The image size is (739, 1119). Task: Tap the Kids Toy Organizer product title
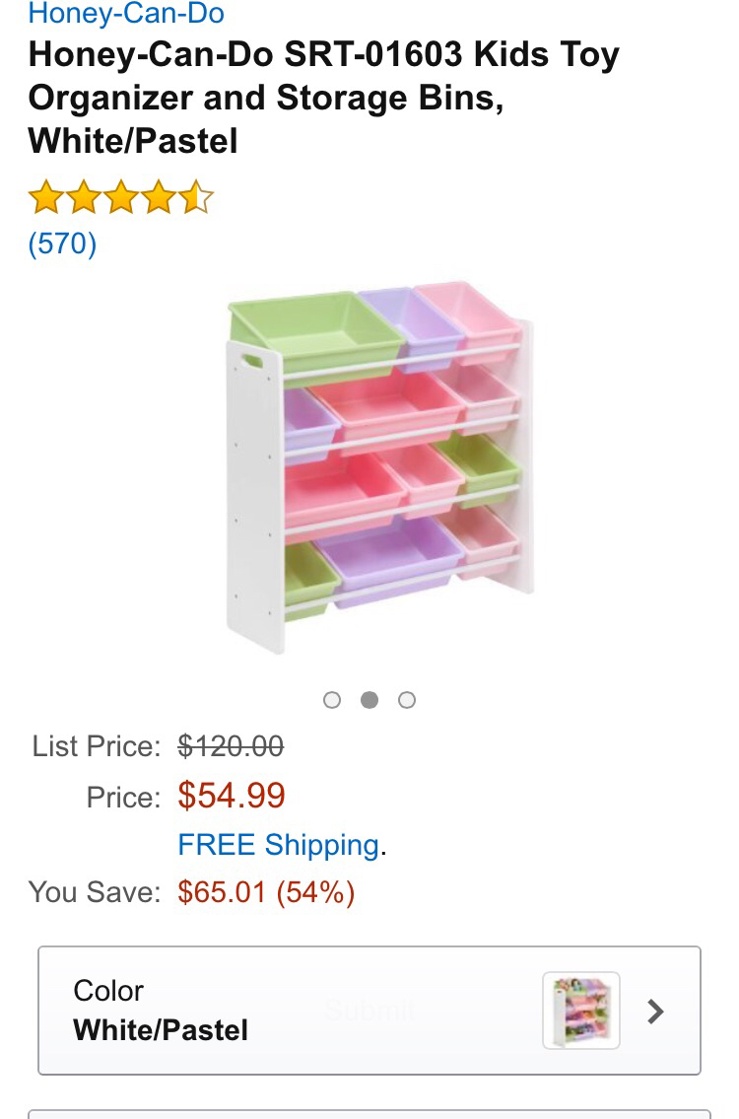click(x=323, y=98)
